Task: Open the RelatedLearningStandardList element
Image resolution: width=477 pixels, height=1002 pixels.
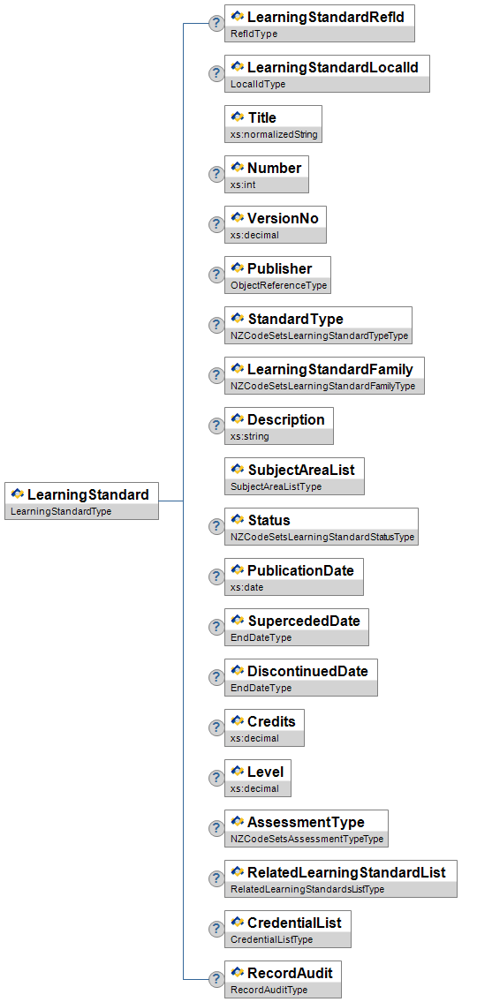Action: 341,878
